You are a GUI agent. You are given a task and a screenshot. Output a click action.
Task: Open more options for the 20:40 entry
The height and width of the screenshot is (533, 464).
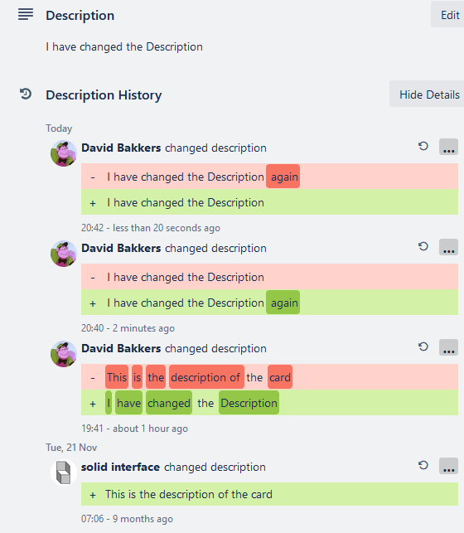click(x=449, y=247)
